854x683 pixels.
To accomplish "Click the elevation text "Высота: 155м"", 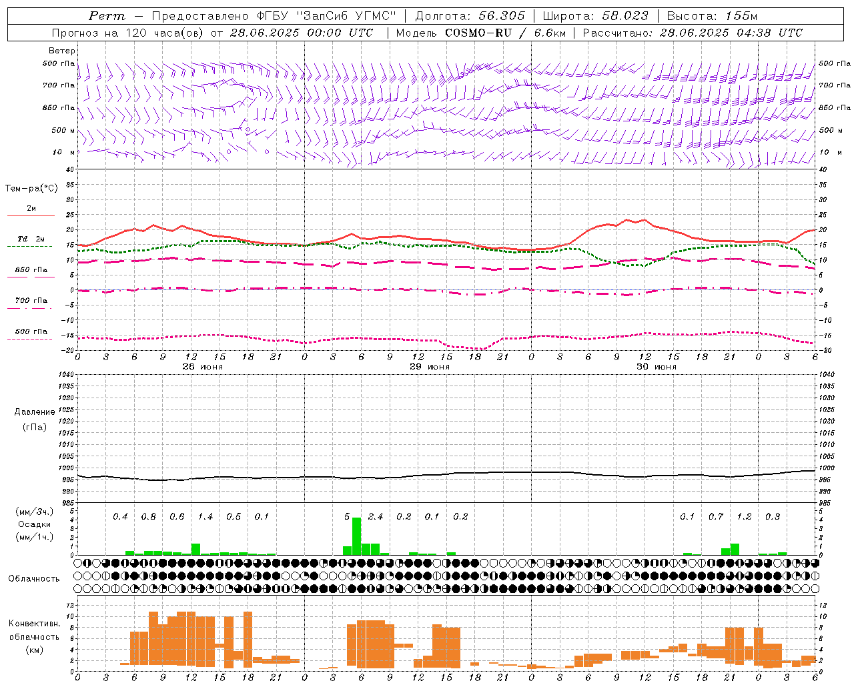I will pos(712,16).
